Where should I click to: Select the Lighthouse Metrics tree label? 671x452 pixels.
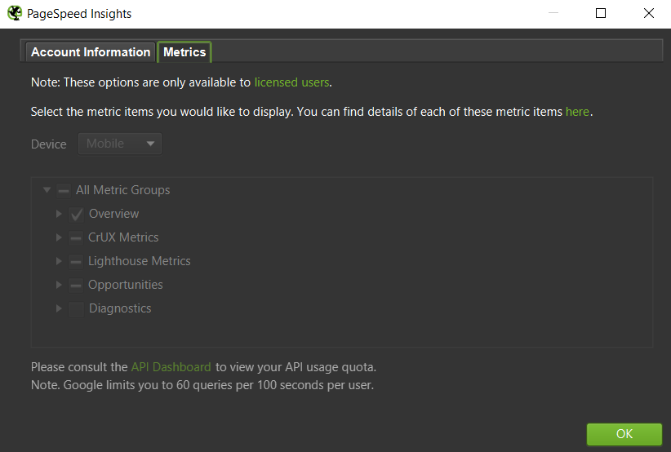(x=140, y=261)
